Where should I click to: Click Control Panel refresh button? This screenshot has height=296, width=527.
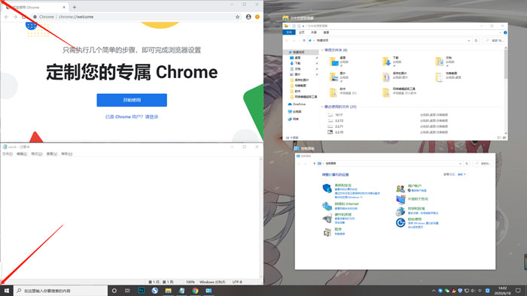click(x=467, y=164)
